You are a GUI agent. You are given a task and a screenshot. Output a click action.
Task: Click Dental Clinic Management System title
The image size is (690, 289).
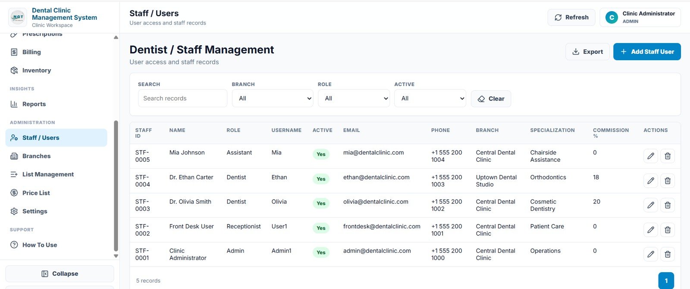pos(64,14)
